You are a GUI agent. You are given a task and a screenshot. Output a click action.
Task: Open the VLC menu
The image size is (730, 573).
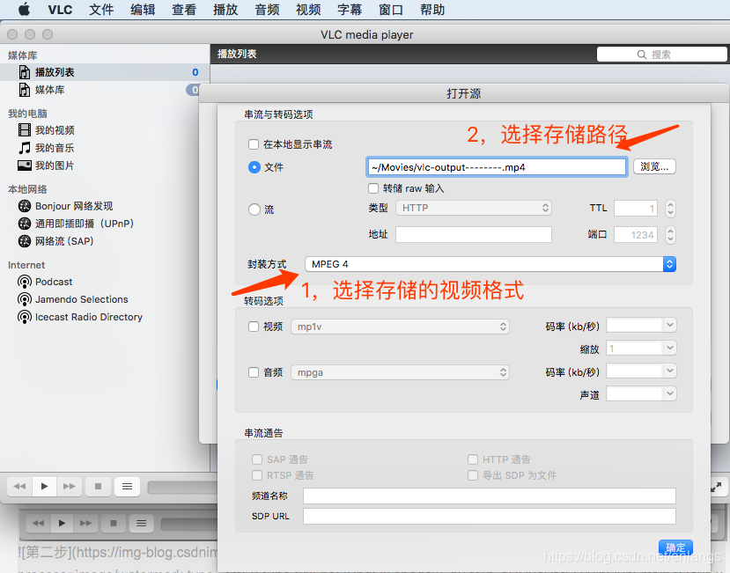pos(60,10)
